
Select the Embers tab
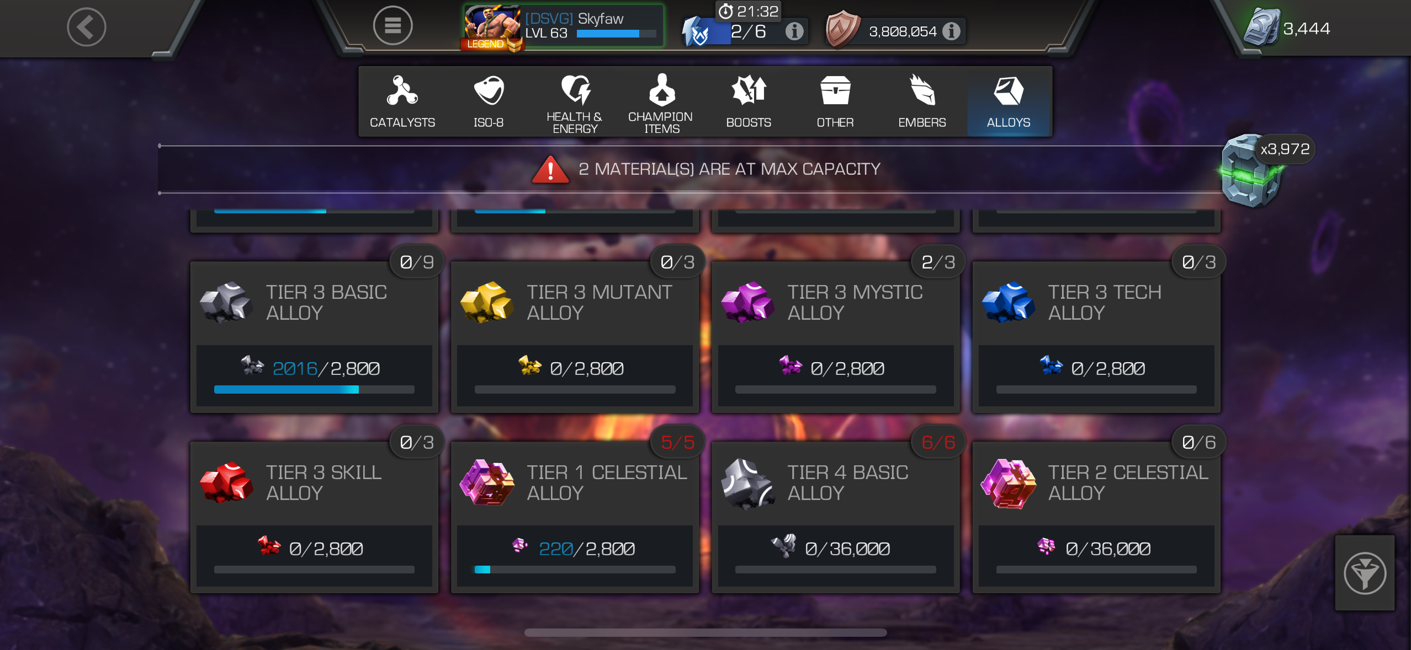pos(921,102)
